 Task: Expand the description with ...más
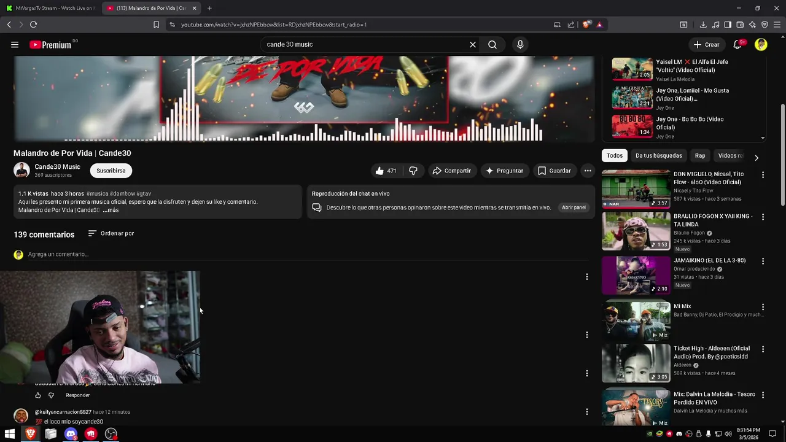click(x=111, y=210)
